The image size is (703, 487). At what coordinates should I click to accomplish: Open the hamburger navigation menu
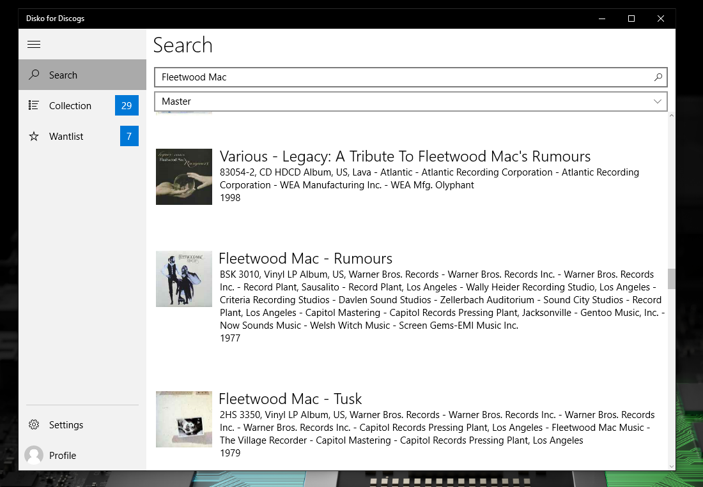point(34,44)
